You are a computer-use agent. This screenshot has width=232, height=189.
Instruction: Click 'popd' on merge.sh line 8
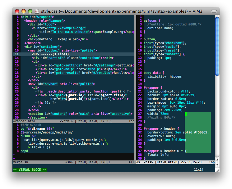click(x=24, y=151)
